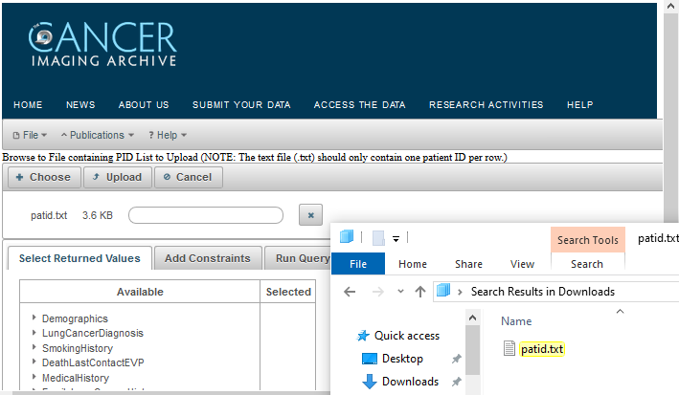Open the File dropdown menu
This screenshot has height=395, width=679.
pos(30,135)
